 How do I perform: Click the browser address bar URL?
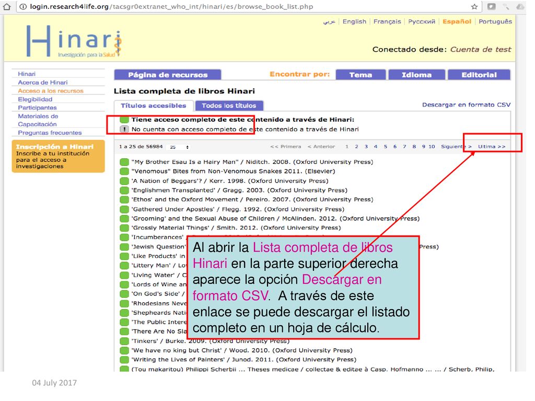(171, 6)
